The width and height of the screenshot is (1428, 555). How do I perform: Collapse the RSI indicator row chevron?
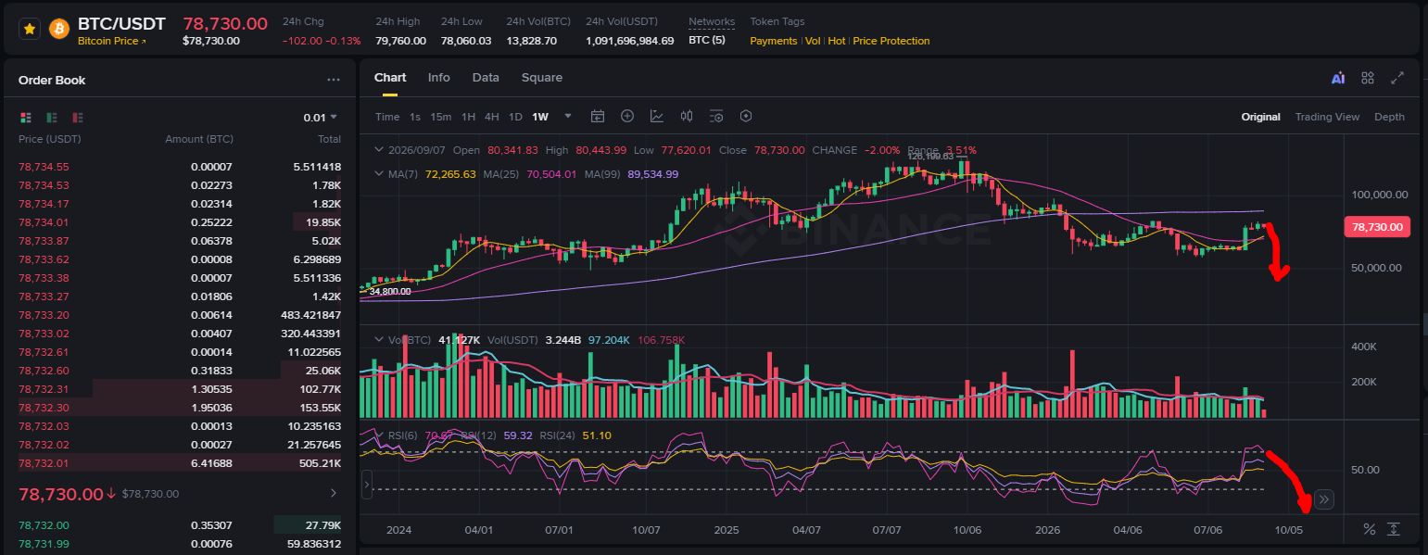(x=378, y=435)
